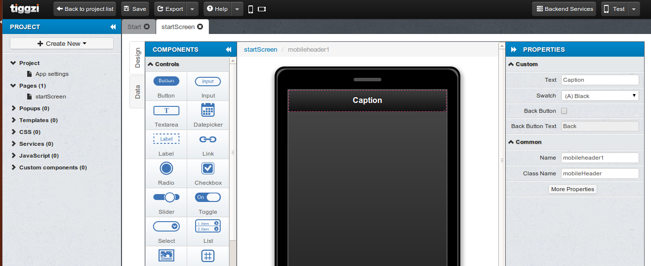
Task: Switch to landscape phone orientation icon
Action: click(x=262, y=9)
